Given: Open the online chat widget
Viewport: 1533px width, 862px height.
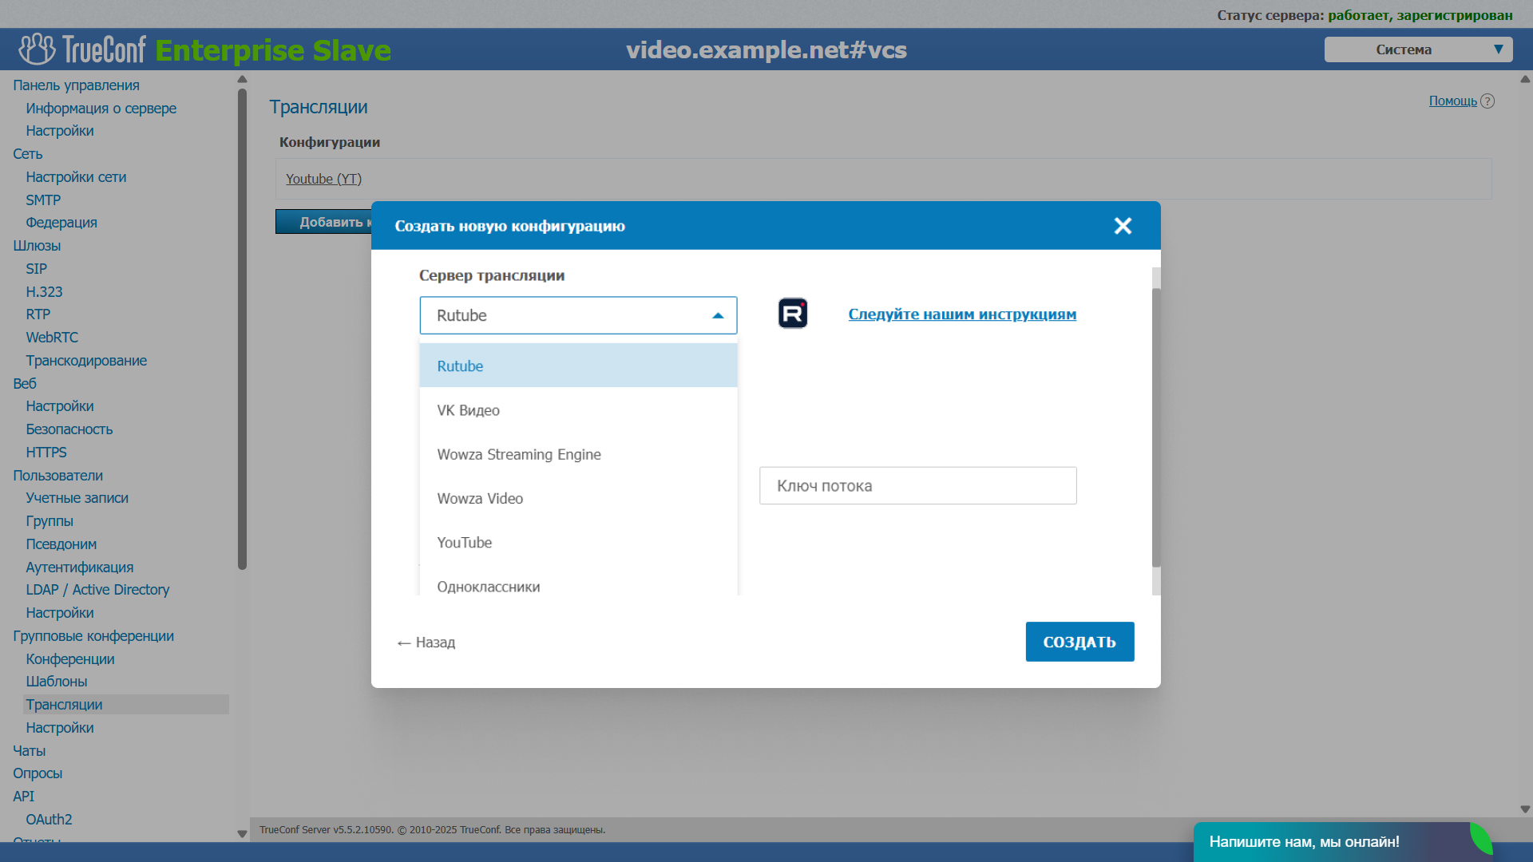Looking at the screenshot, I should point(1304,841).
